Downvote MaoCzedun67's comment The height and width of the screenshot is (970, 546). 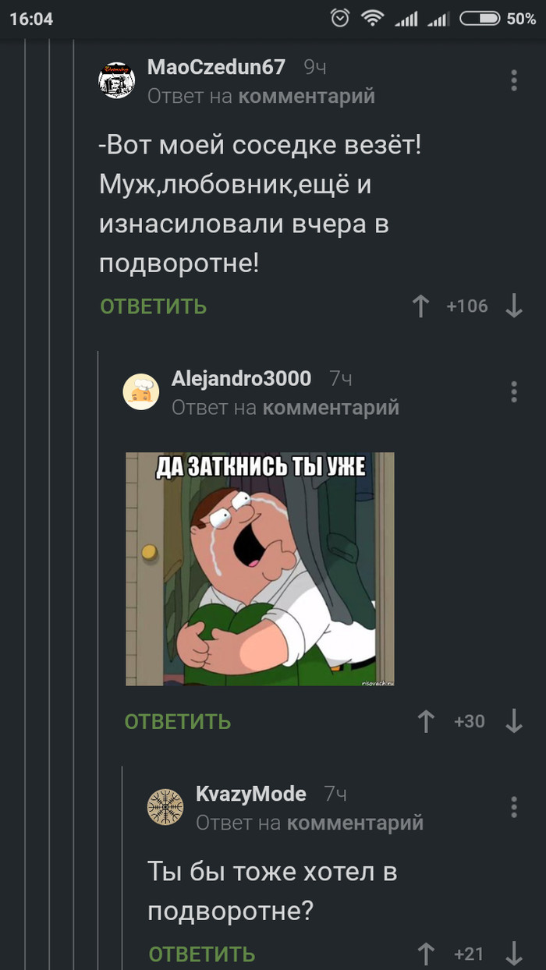(x=513, y=306)
